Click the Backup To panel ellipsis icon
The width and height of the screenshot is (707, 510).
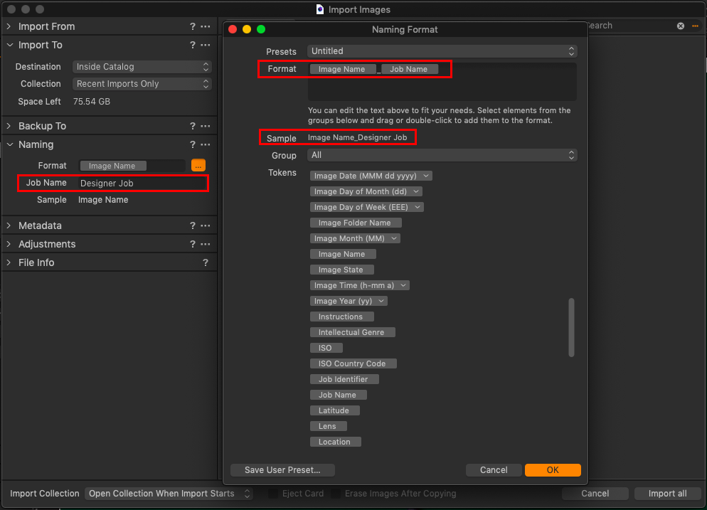coord(206,126)
